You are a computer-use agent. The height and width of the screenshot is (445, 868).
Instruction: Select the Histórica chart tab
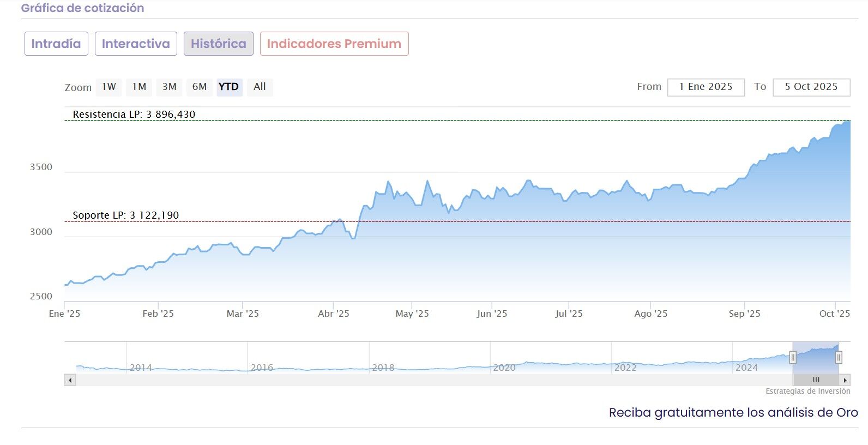(218, 44)
